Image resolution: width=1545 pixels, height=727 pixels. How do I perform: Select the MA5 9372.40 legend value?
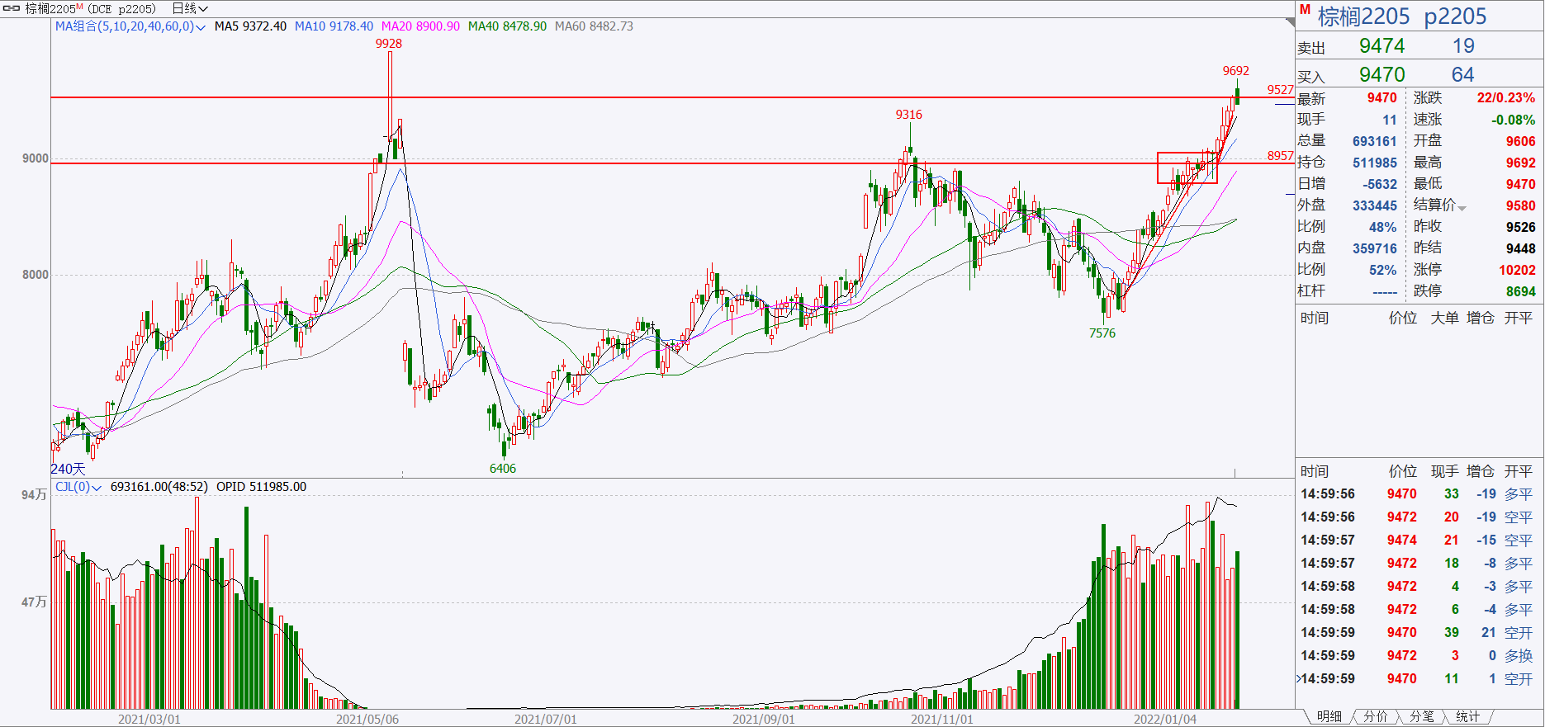250,26
